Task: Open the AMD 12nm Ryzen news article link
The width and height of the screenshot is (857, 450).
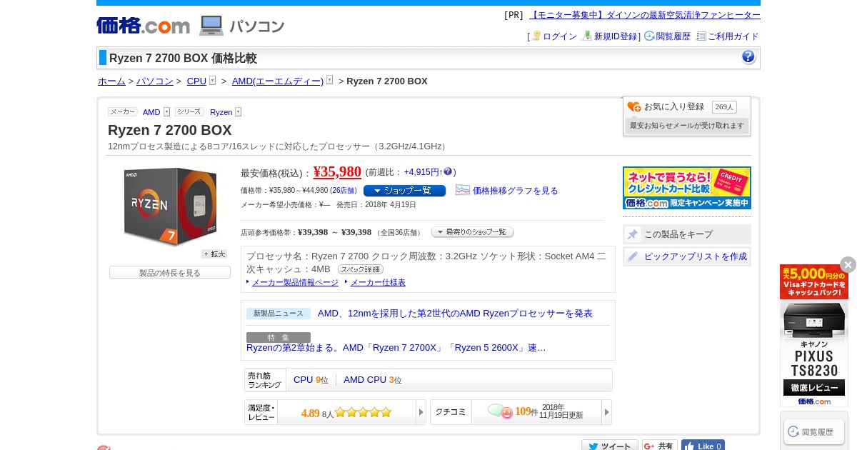Action: [x=455, y=314]
